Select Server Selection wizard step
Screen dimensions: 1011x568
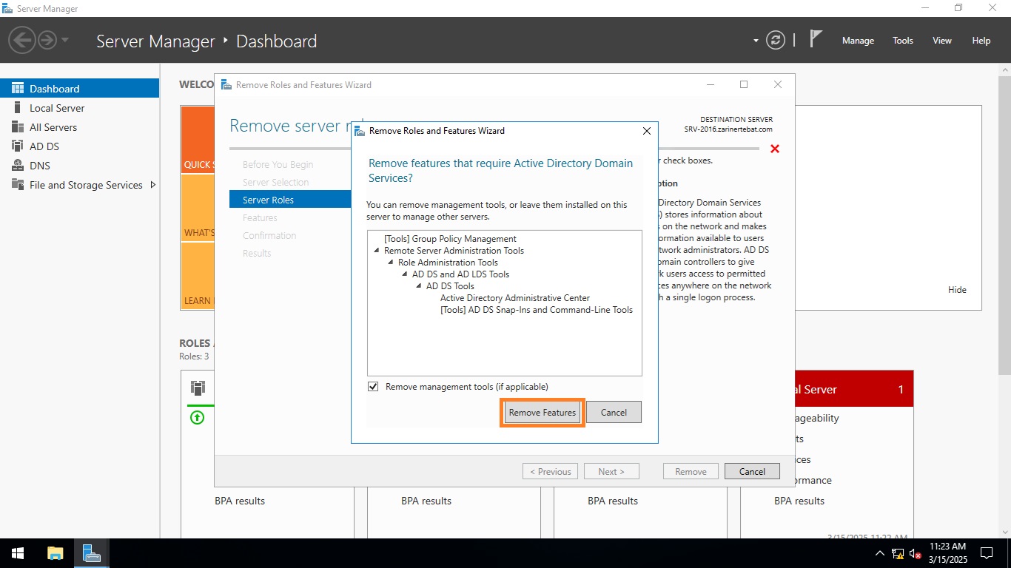pos(275,182)
